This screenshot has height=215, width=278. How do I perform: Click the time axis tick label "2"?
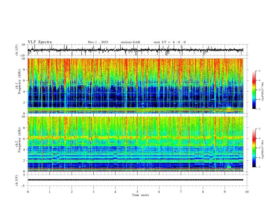point(72,192)
